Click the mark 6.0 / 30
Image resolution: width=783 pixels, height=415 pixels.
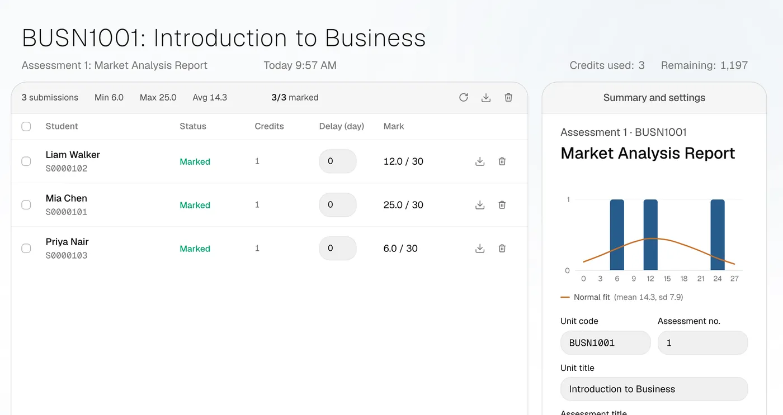[x=400, y=249]
